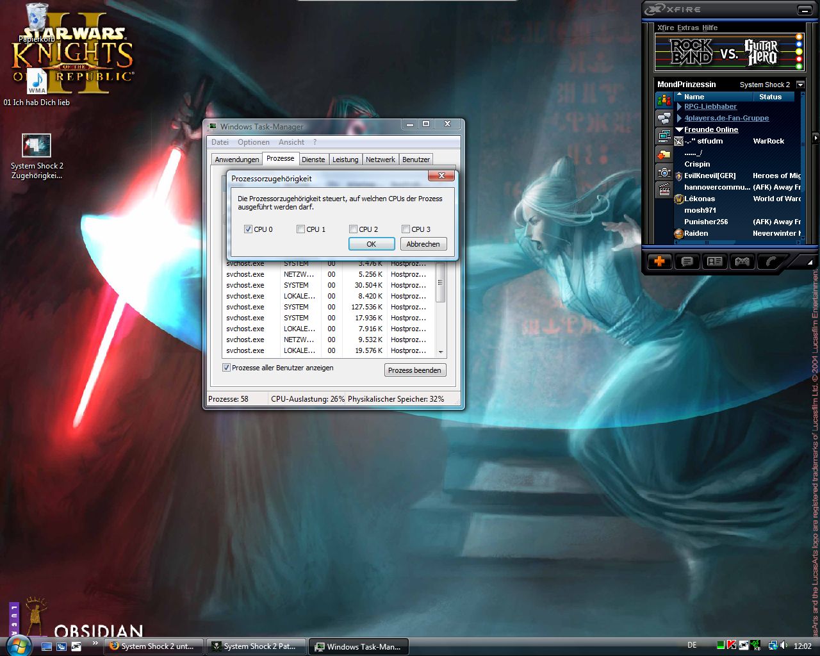This screenshot has height=656, width=820.
Task: Uncheck the CPU 0 checkbox
Action: [x=248, y=229]
